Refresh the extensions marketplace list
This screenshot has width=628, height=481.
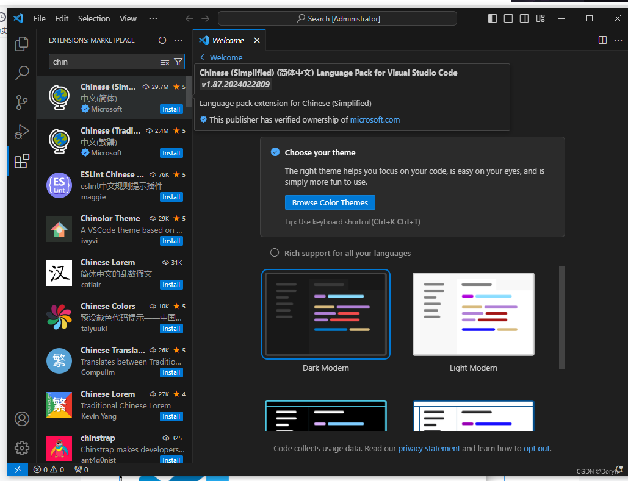162,40
